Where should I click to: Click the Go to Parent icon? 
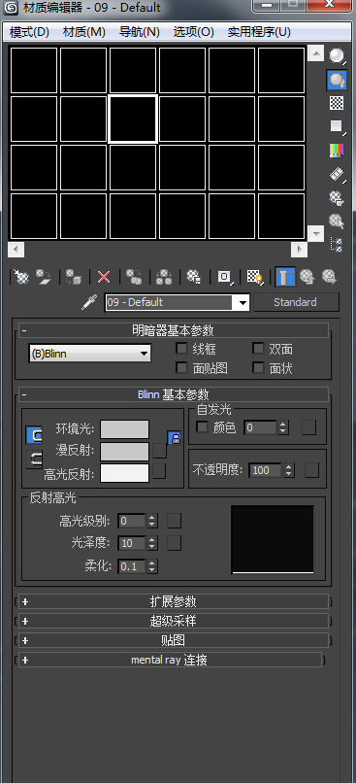coord(307,277)
